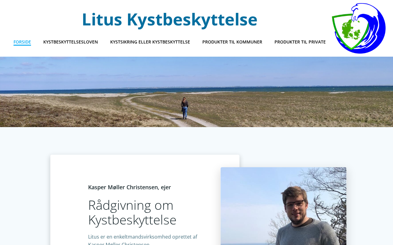
Task: Click the paragraph starting Litus er en enkeltmandsvirksomhed
Action: [143, 239]
